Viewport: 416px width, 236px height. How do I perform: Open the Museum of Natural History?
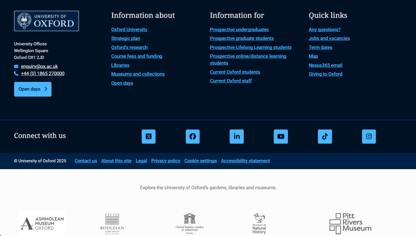pos(259,223)
